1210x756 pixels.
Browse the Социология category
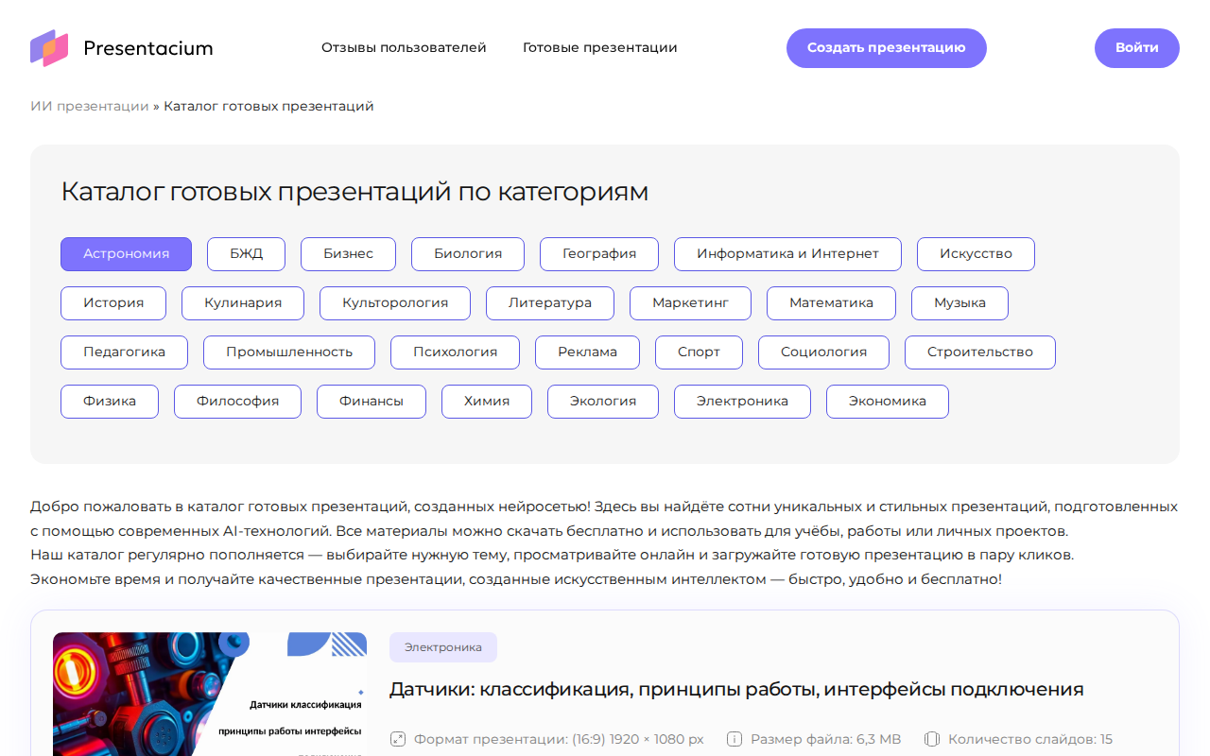824,352
